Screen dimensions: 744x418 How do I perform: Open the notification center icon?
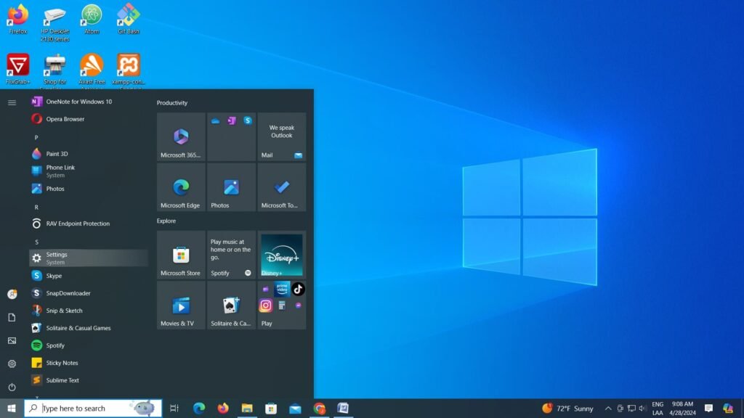[x=708, y=408]
